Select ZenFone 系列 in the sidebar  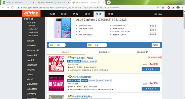tap(33, 29)
